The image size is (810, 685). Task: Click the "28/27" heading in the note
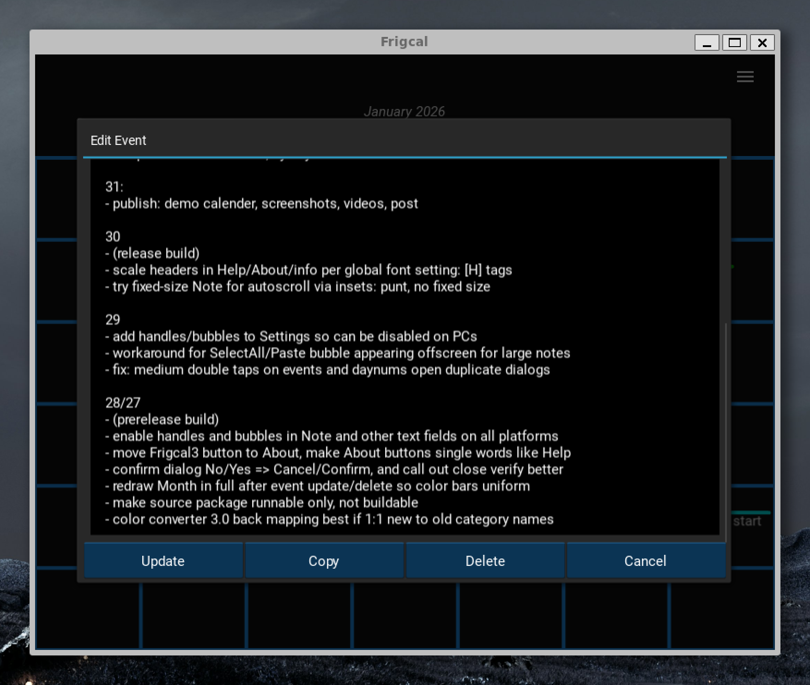[122, 403]
